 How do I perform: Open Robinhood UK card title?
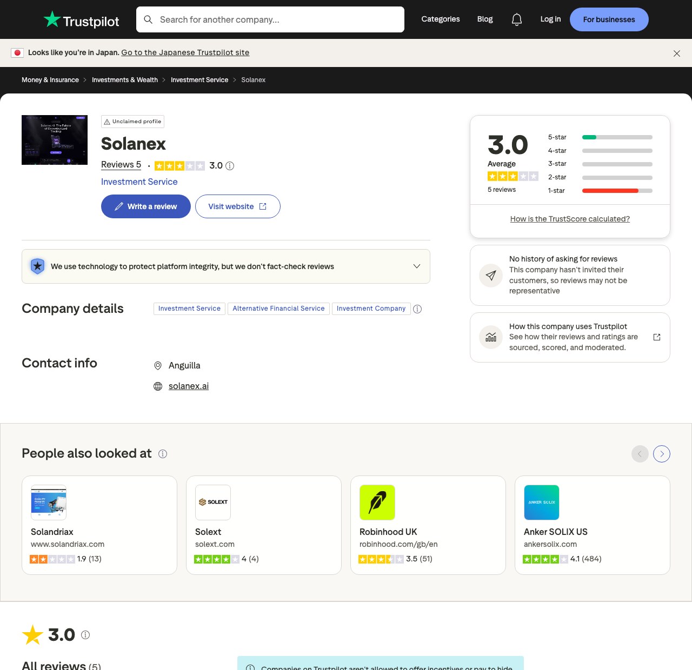click(388, 532)
